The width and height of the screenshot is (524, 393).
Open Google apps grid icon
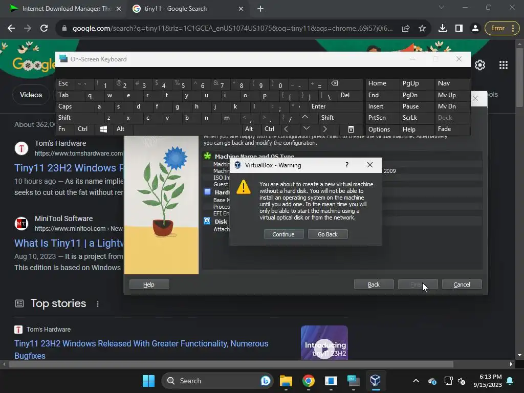click(x=504, y=65)
